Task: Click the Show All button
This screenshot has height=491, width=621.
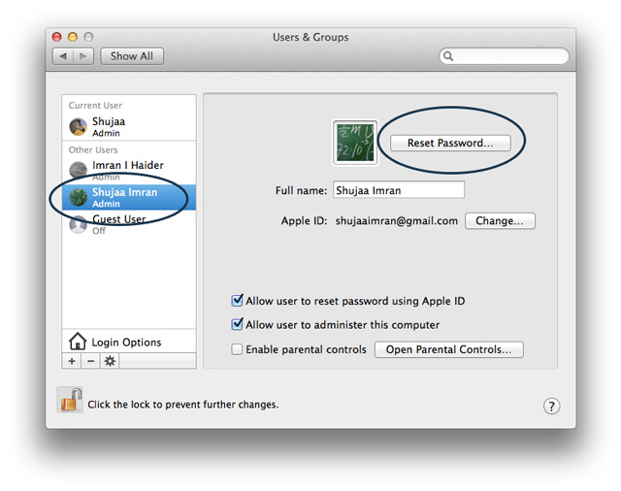Action: 132,56
